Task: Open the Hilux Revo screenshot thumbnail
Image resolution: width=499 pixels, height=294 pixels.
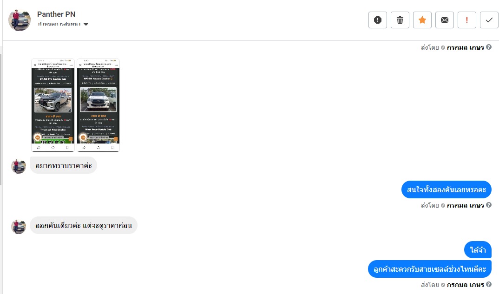Action: [98, 105]
